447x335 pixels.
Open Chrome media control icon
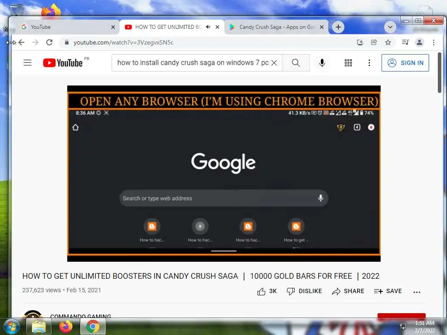[405, 42]
